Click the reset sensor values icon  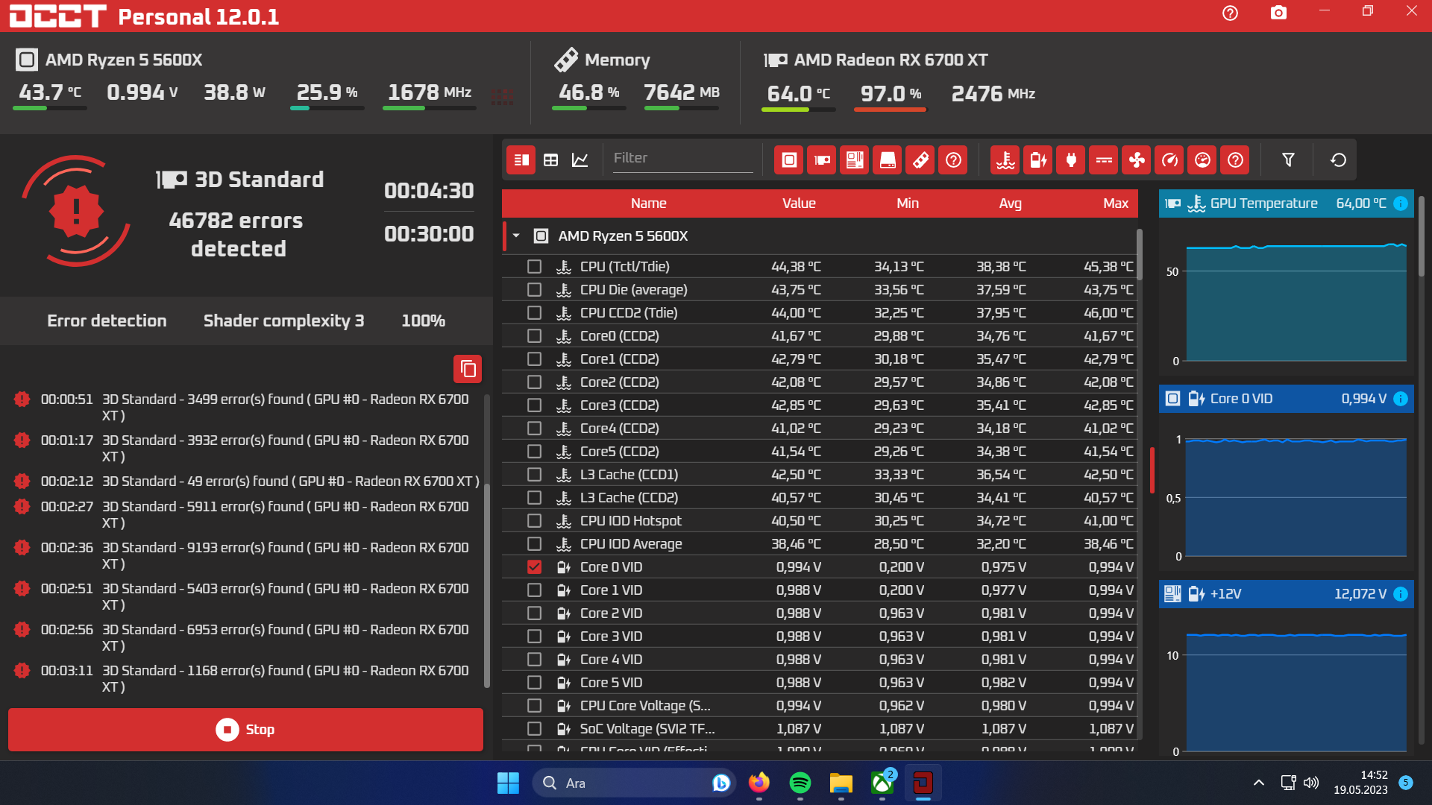[1338, 160]
